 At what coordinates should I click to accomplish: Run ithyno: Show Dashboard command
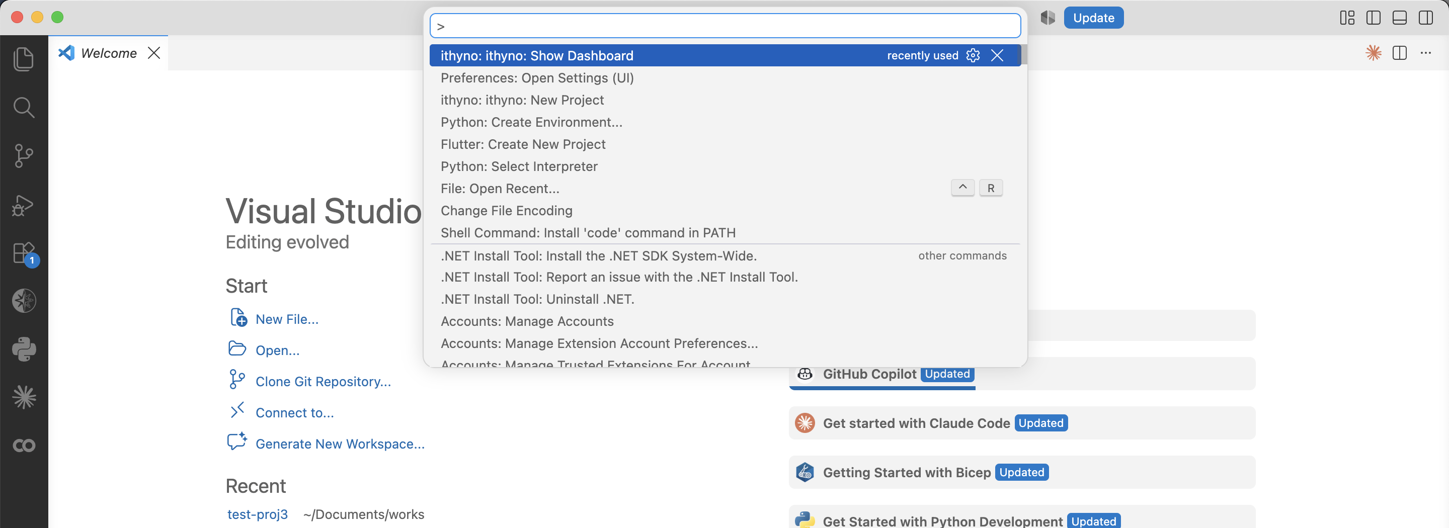pos(725,55)
